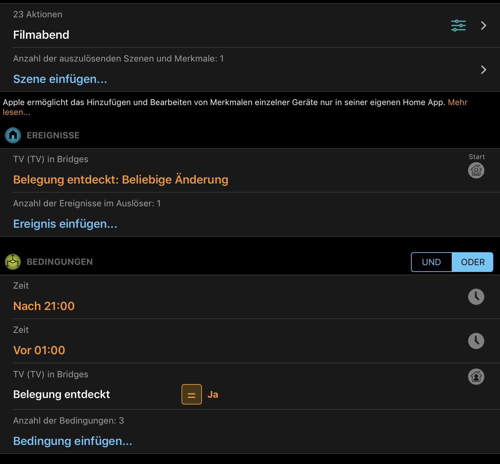This screenshot has width=500, height=464.
Task: Edit the Vor 01:00 time condition
Action: (x=39, y=350)
